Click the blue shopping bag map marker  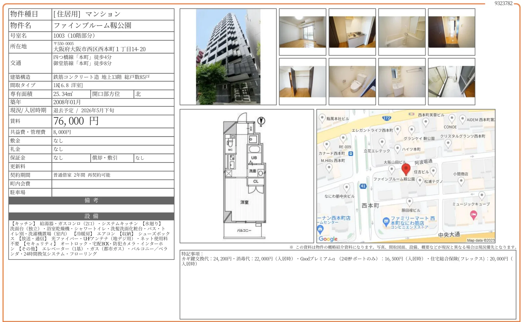tap(320, 229)
